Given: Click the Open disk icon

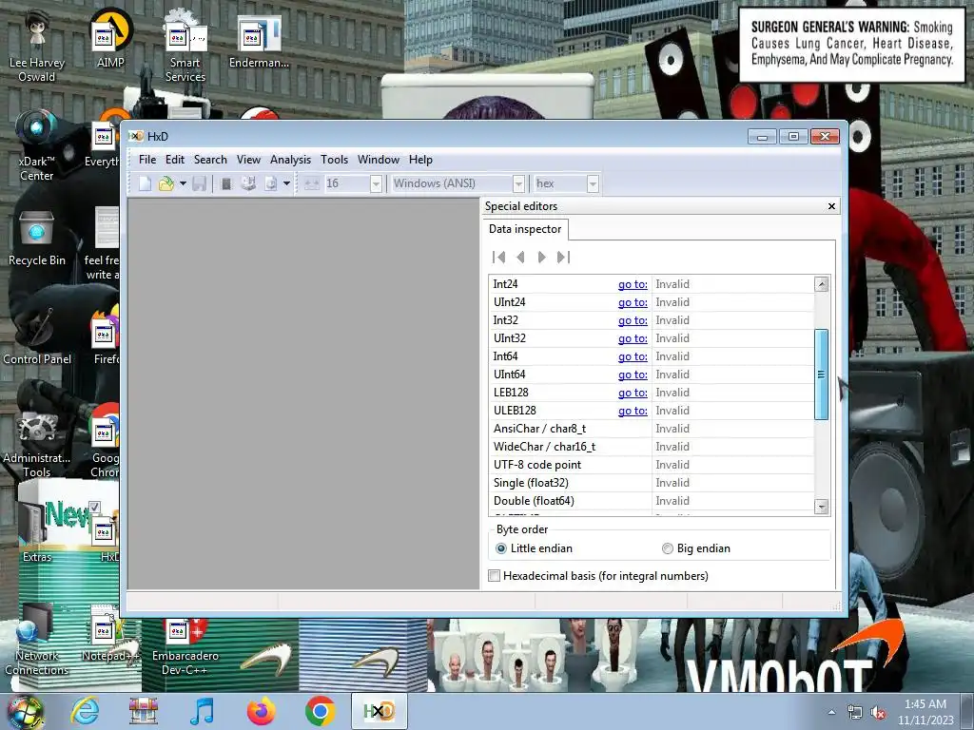Looking at the screenshot, I should point(248,183).
